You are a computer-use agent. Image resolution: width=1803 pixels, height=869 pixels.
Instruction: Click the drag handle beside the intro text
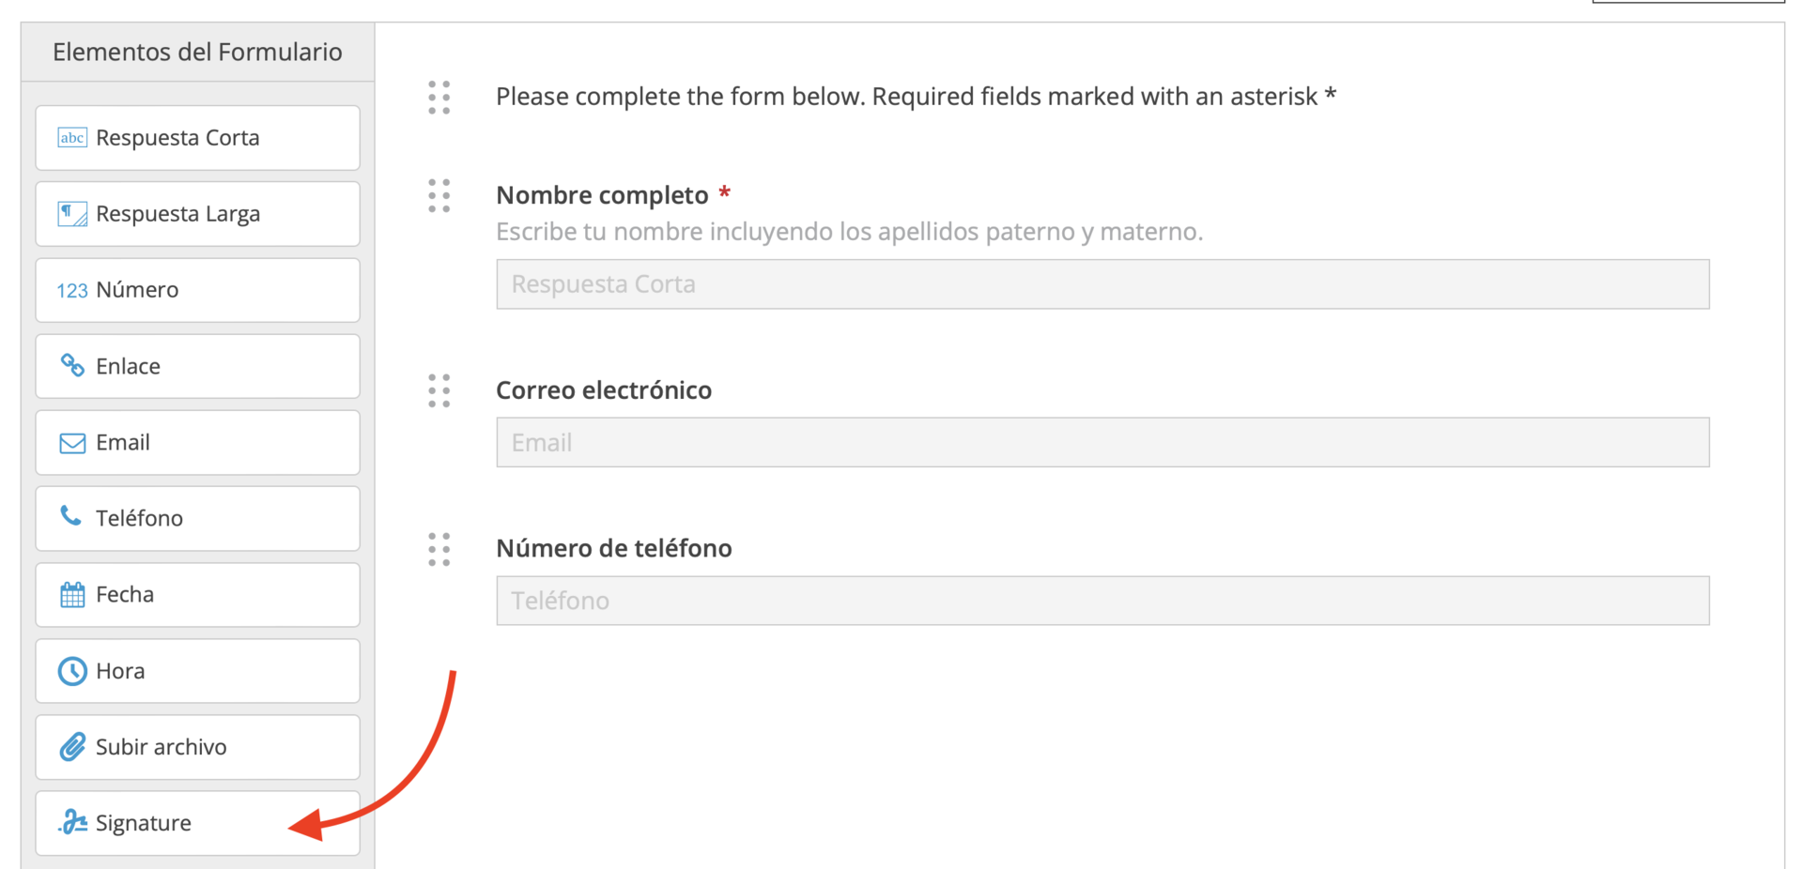pos(438,98)
